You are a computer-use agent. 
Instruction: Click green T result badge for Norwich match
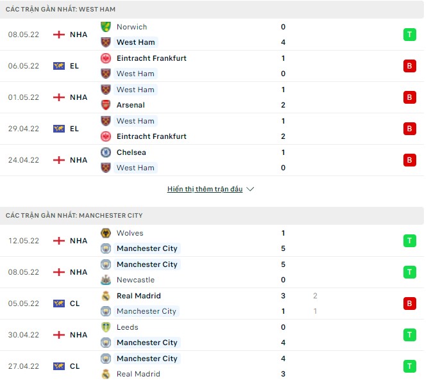[409, 35]
